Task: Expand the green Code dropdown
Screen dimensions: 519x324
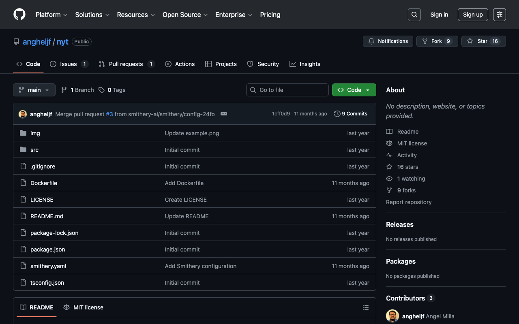Action: pyautogui.click(x=354, y=90)
